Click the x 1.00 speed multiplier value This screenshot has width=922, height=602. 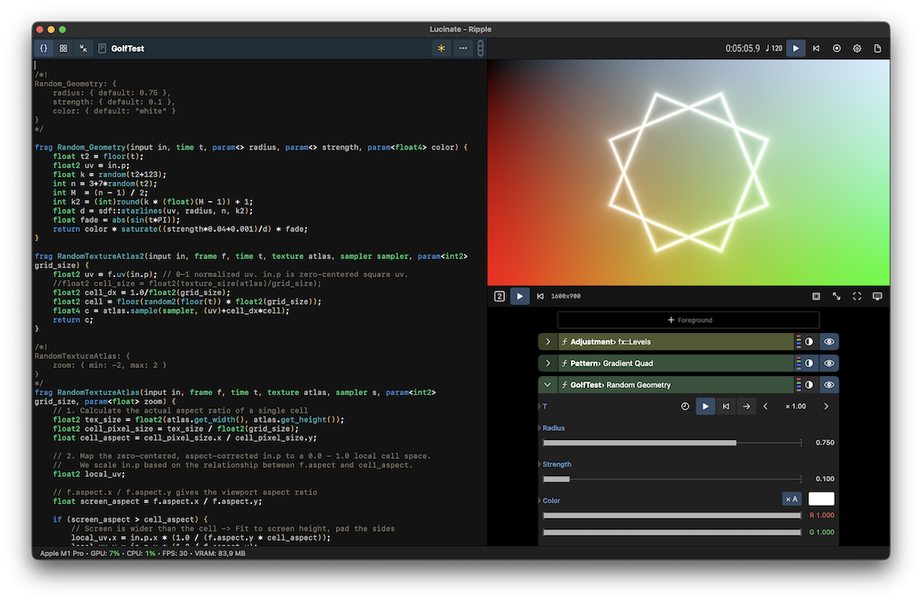(x=796, y=406)
